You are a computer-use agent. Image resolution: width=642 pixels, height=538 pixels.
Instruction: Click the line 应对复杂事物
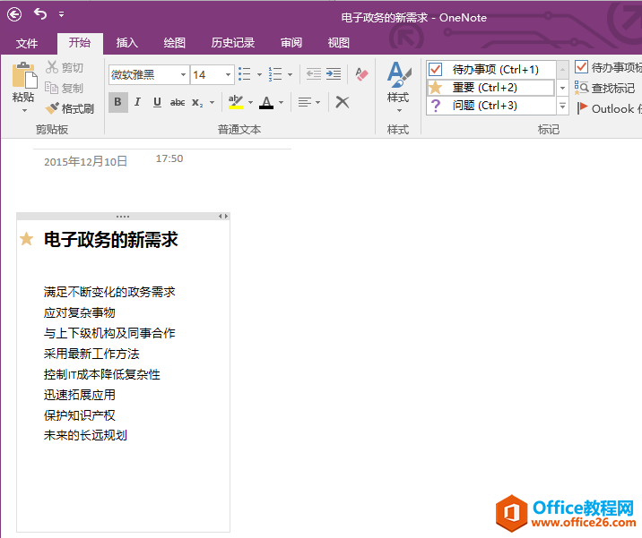(x=80, y=312)
